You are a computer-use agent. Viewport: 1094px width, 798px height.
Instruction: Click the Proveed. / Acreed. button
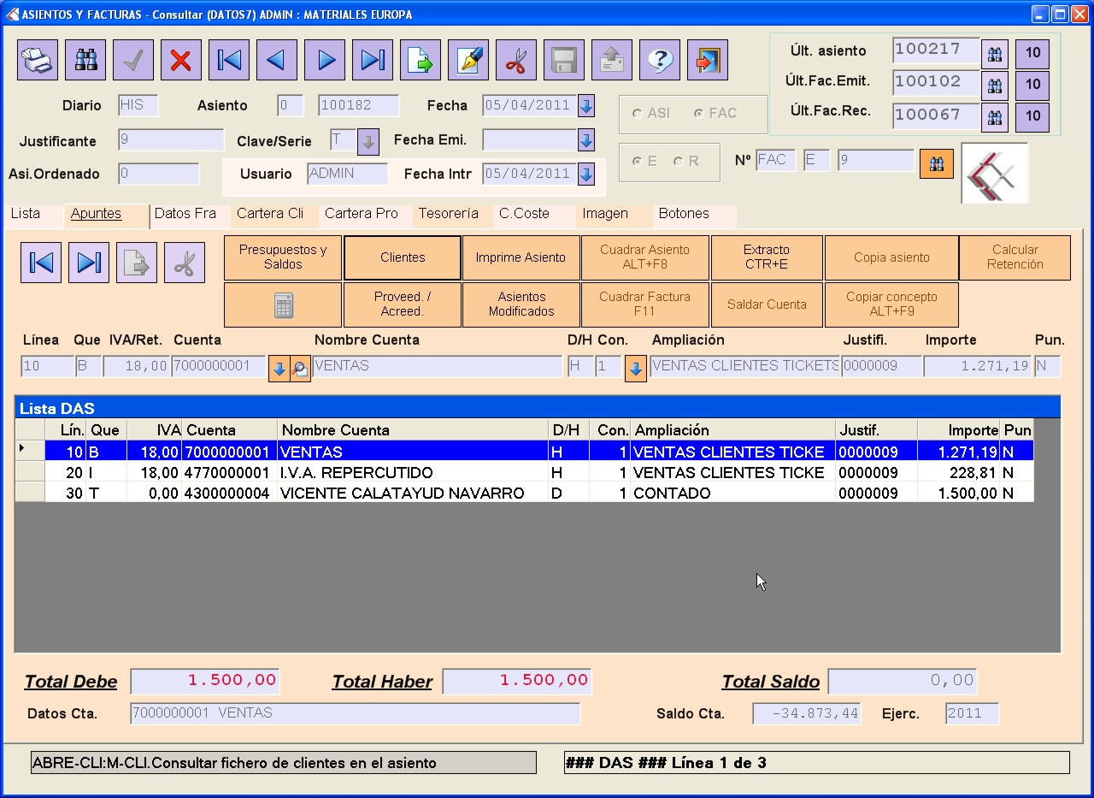coord(403,305)
